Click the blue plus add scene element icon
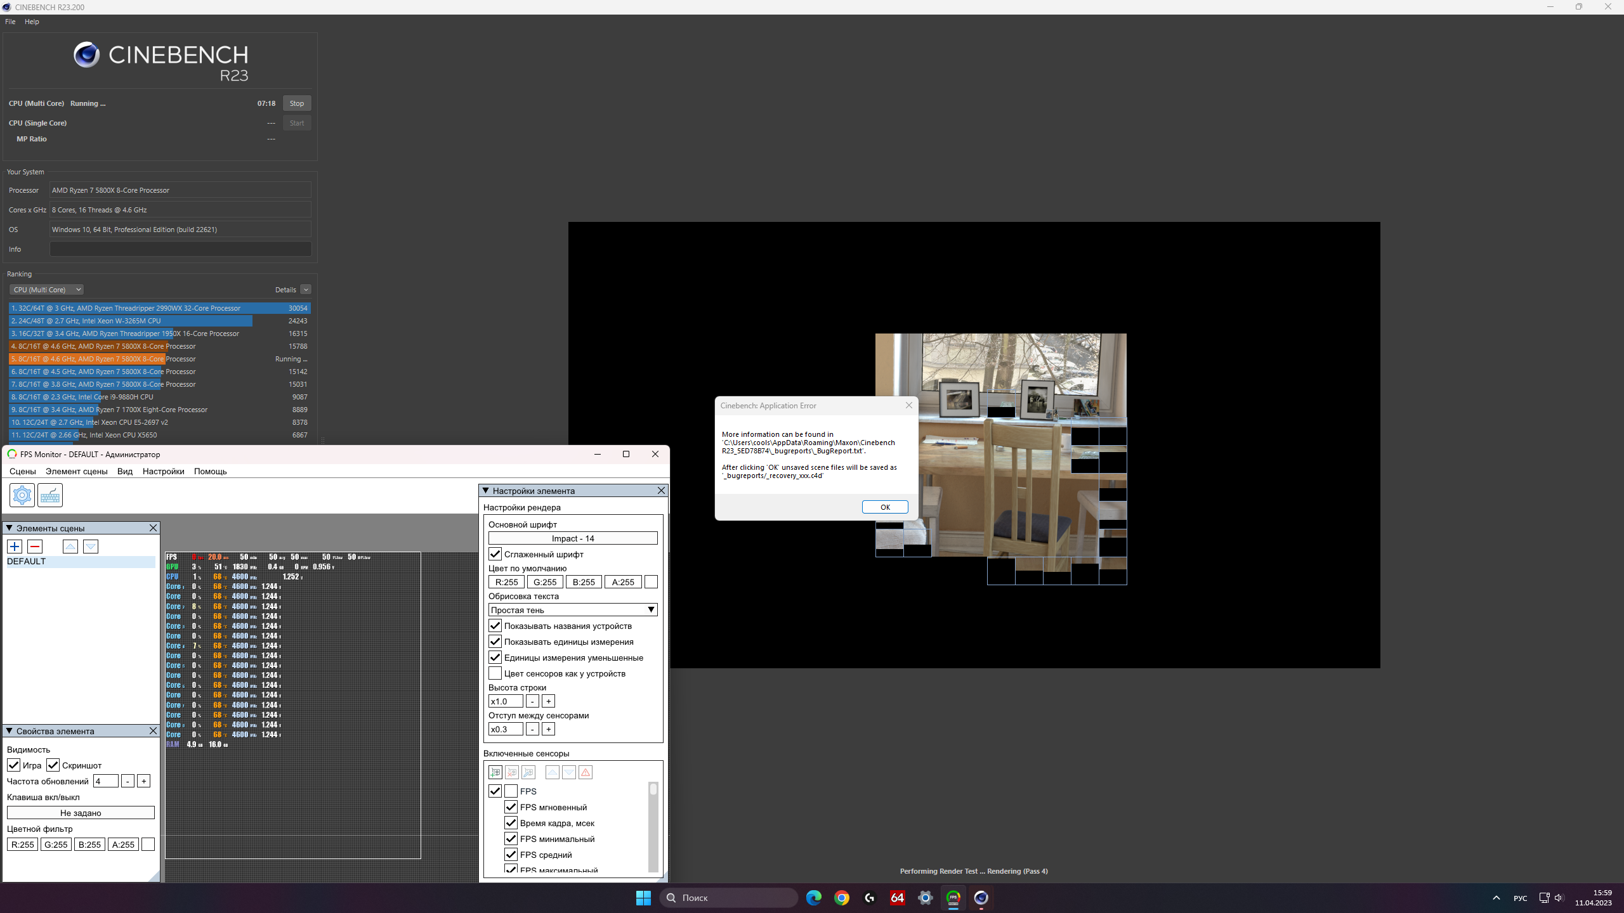Viewport: 1624px width, 913px height. [15, 547]
